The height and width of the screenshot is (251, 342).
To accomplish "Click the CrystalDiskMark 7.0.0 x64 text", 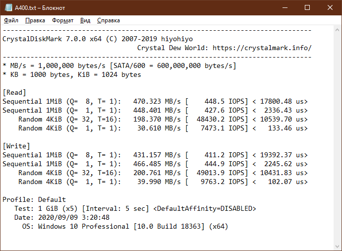I will 52,39.
